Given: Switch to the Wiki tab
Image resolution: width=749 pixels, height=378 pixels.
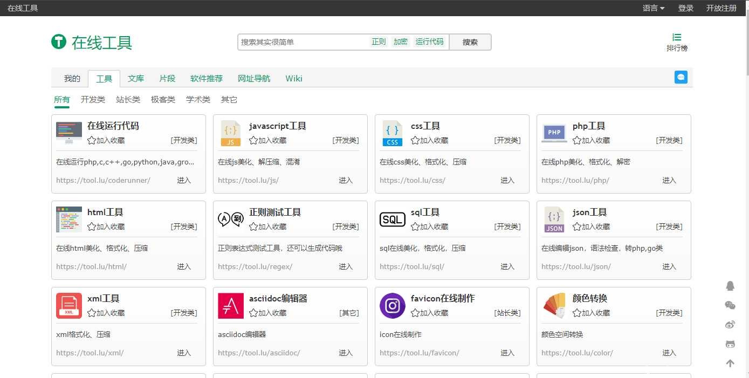Looking at the screenshot, I should 294,79.
